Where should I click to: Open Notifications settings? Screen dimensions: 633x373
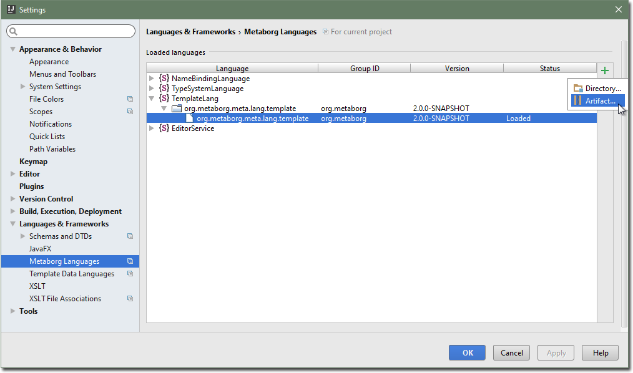pos(51,124)
